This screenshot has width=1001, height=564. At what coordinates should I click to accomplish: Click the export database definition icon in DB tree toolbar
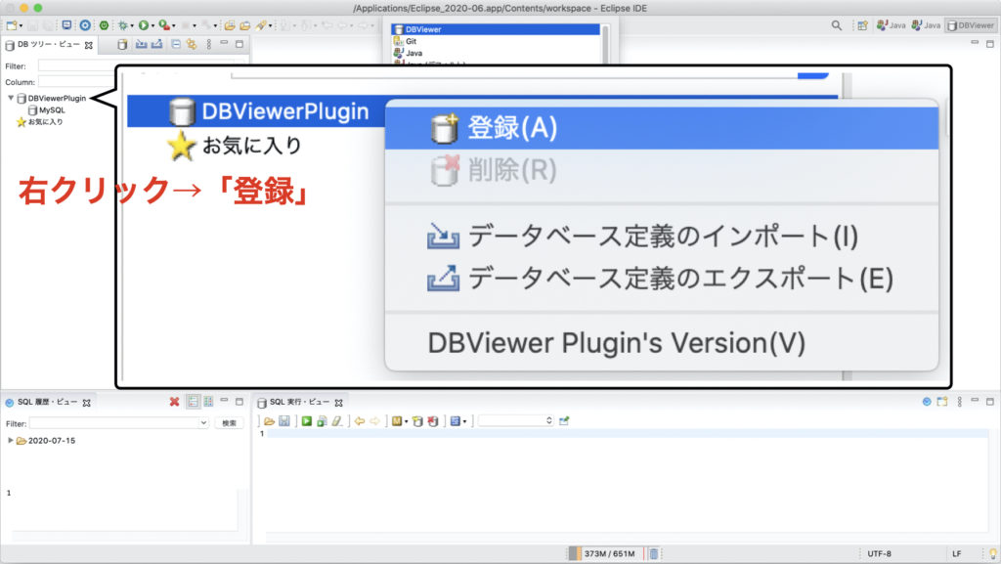[x=157, y=44]
